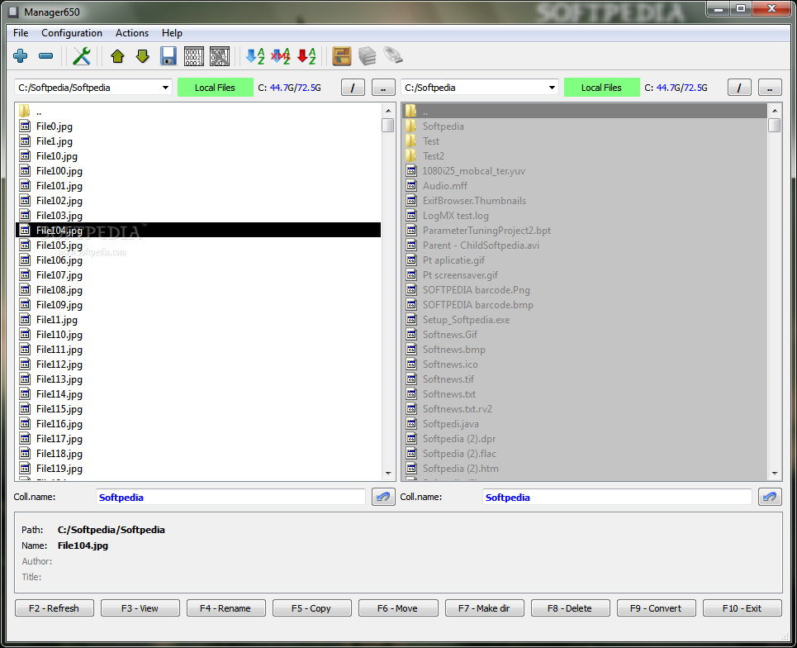Screen dimensions: 797x648
Task: Select the Softpedia folder in right pane
Action: (585, 126)
